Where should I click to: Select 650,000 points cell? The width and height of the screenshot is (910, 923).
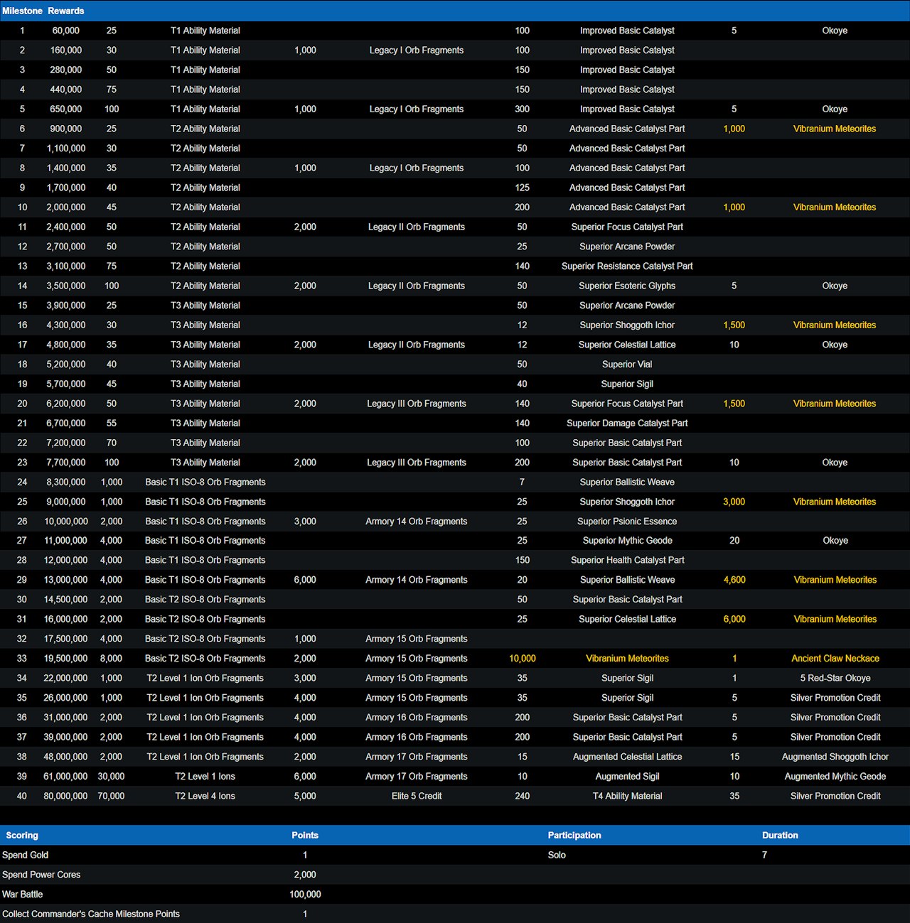tap(66, 109)
